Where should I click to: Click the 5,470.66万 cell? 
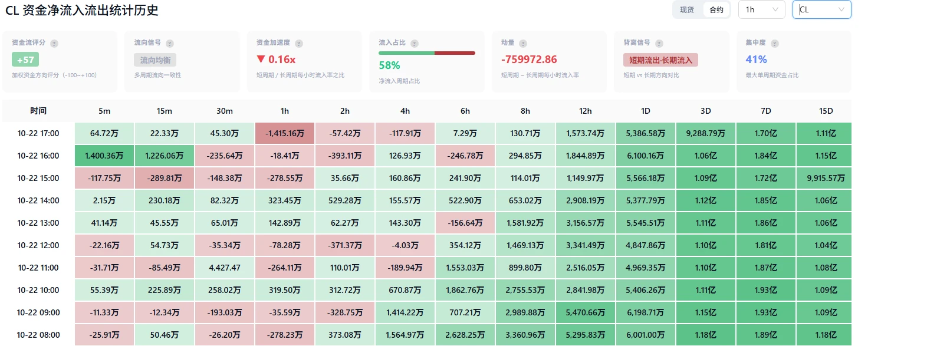586,312
